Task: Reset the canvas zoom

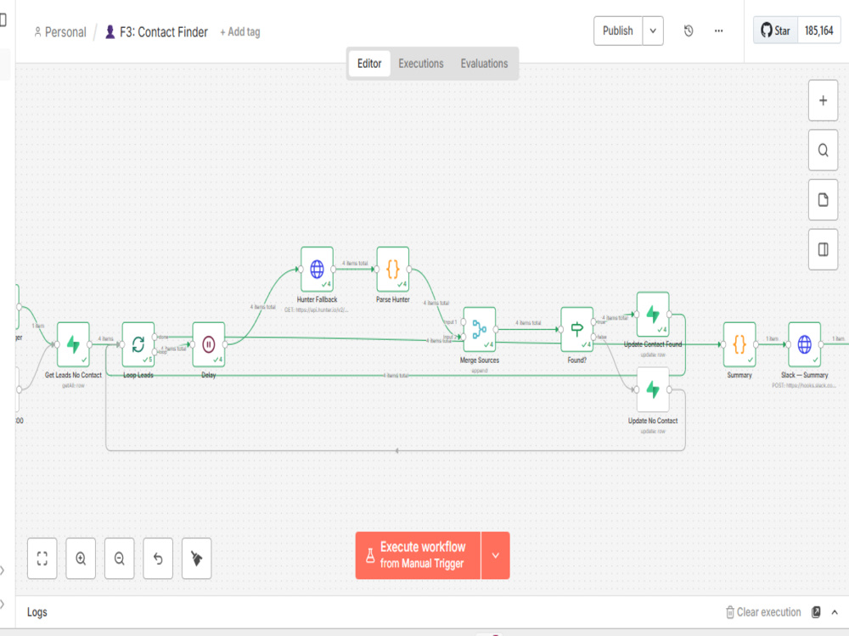Action: (158, 558)
